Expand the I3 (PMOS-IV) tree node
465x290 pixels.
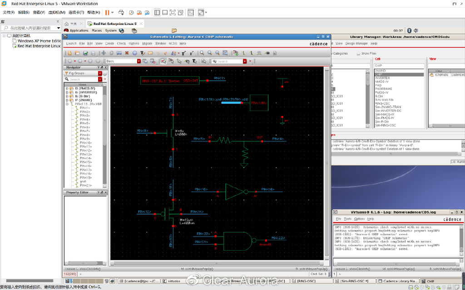pos(67,88)
